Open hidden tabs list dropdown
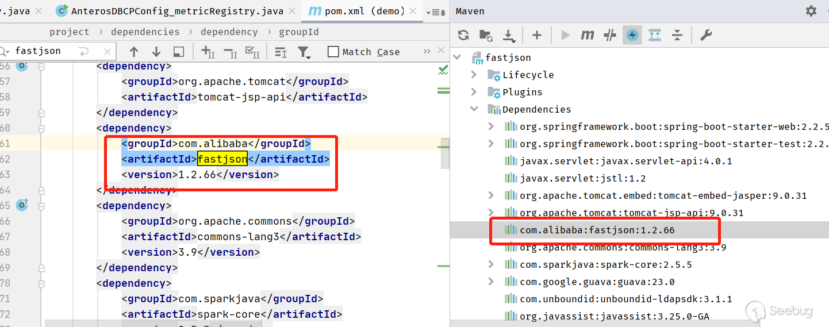This screenshot has height=327, width=829. 435,12
